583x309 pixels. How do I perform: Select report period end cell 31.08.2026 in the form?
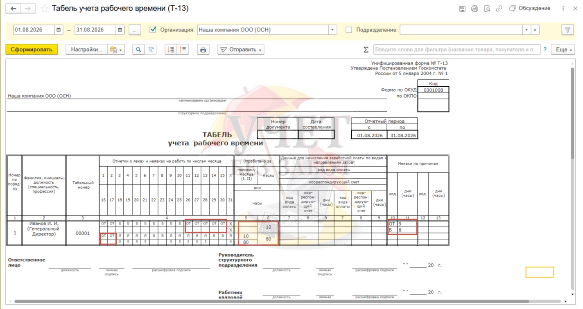[x=403, y=135]
